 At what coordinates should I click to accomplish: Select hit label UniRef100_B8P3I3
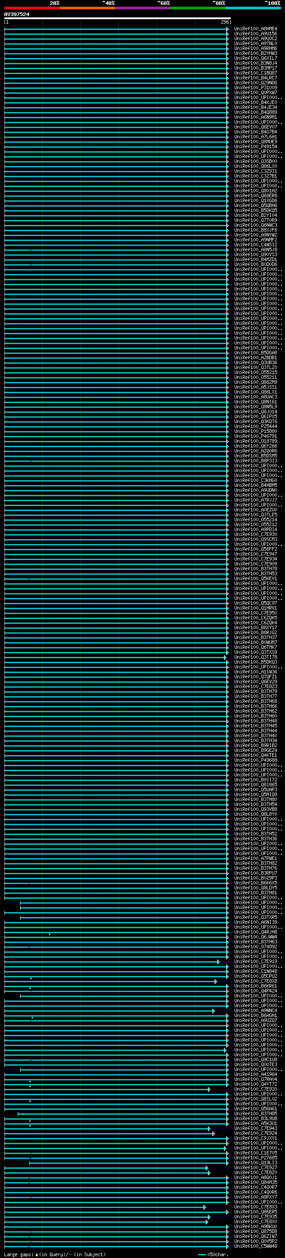pyautogui.click(x=256, y=461)
